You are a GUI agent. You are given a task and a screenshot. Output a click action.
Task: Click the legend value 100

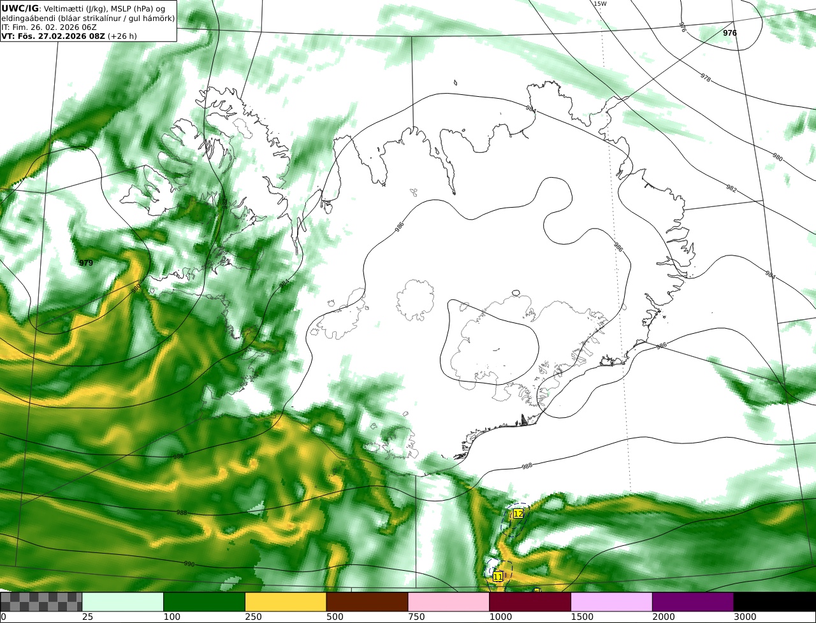(x=171, y=617)
